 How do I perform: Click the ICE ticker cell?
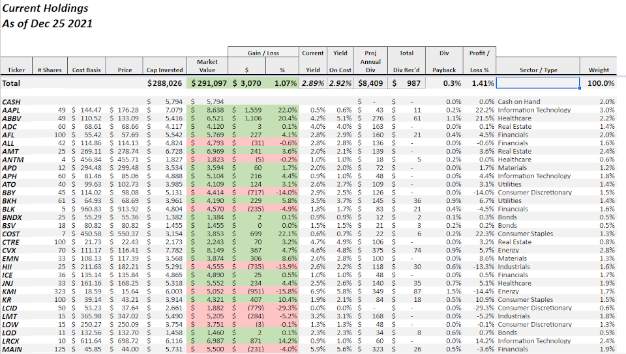[7, 275]
